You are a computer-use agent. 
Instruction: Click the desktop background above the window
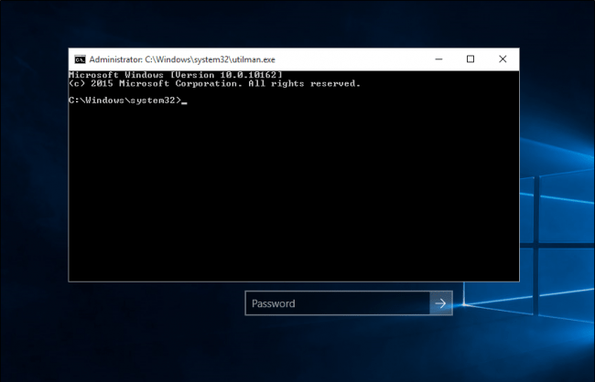point(293,23)
